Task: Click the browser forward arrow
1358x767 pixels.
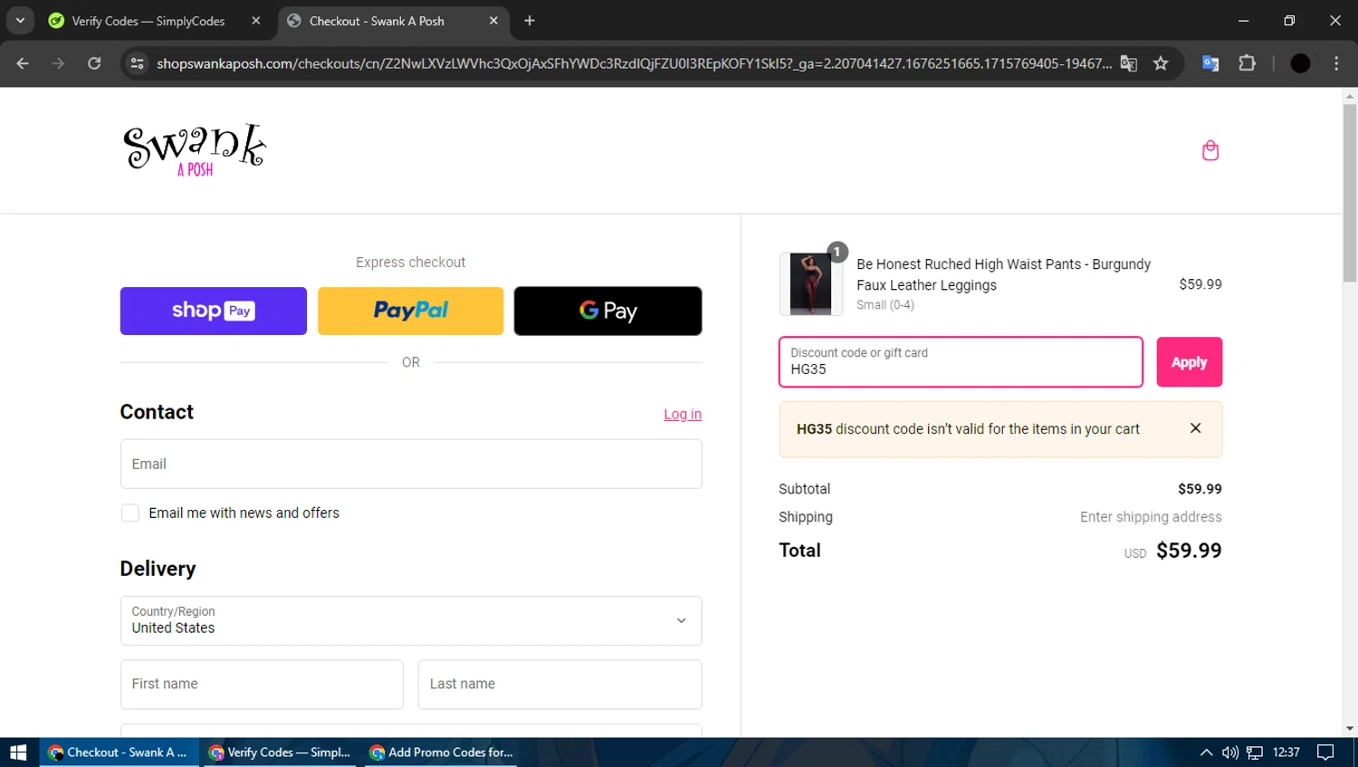Action: (x=58, y=63)
